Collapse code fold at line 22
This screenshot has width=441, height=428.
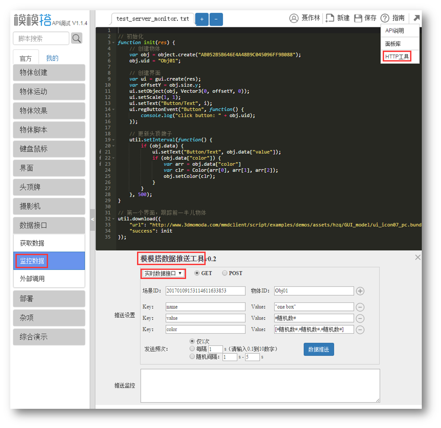[113, 158]
